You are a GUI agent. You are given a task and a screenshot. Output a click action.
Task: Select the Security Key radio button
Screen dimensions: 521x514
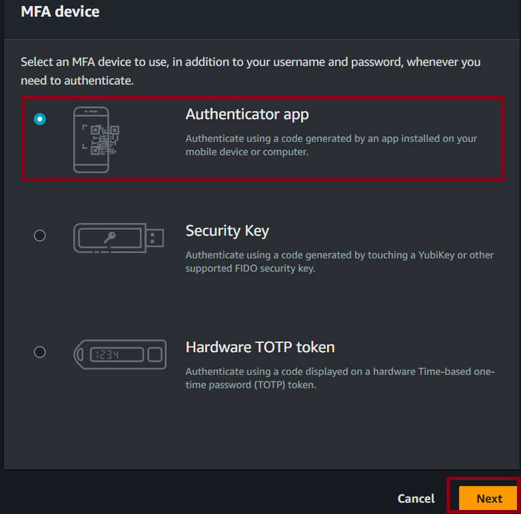[x=40, y=235]
